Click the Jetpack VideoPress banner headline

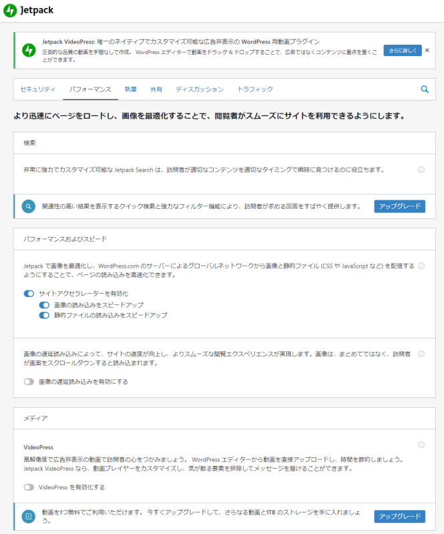pyautogui.click(x=181, y=42)
